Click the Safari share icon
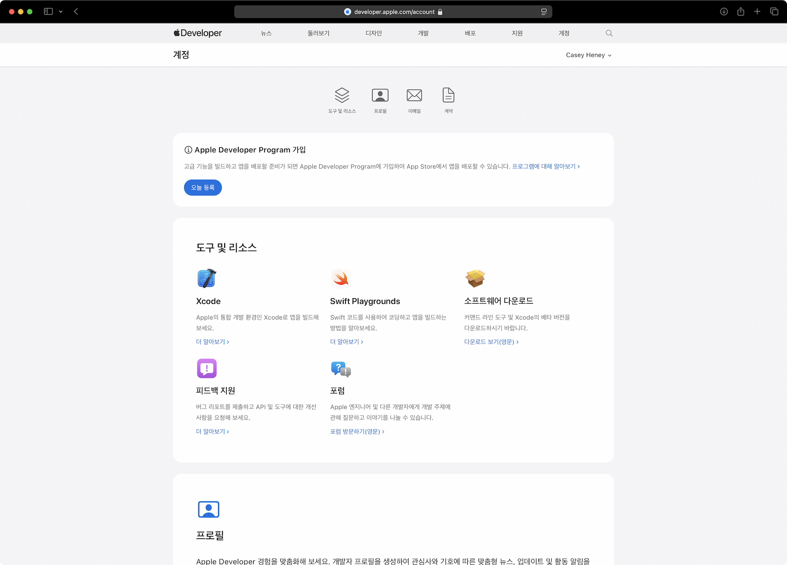Viewport: 787px width, 565px height. tap(740, 12)
